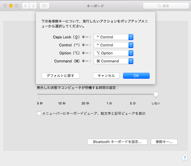The image size is (191, 166).
Task: Open help with the question mark button
Action: (185, 158)
